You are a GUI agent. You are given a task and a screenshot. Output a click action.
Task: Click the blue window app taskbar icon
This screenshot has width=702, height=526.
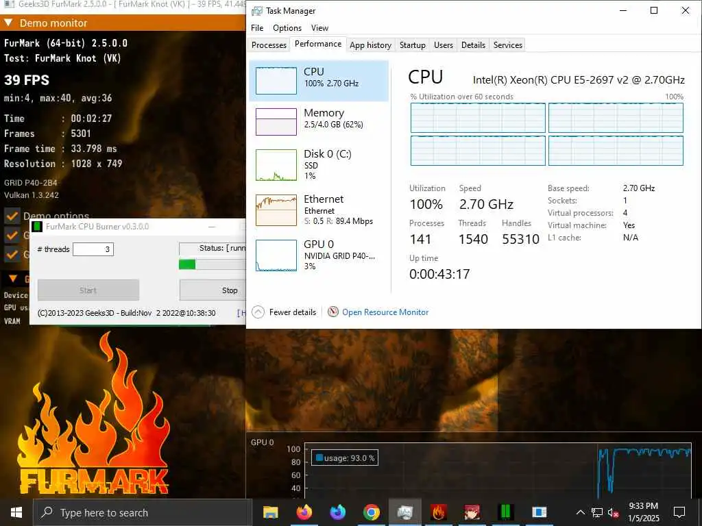539,512
